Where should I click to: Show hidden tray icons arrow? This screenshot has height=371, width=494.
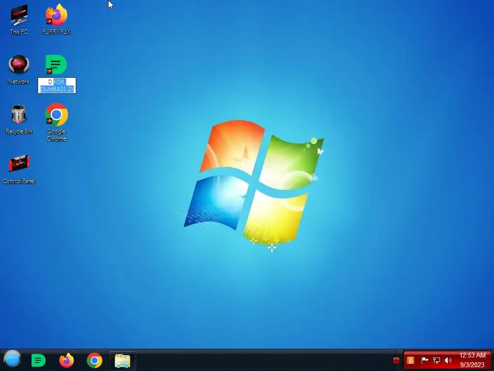[397, 360]
